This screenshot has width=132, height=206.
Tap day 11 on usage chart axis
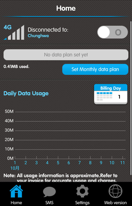tap(122, 163)
